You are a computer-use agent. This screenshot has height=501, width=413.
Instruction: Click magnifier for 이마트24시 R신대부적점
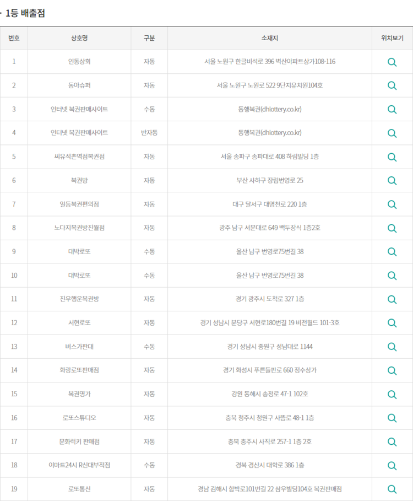[x=392, y=466]
